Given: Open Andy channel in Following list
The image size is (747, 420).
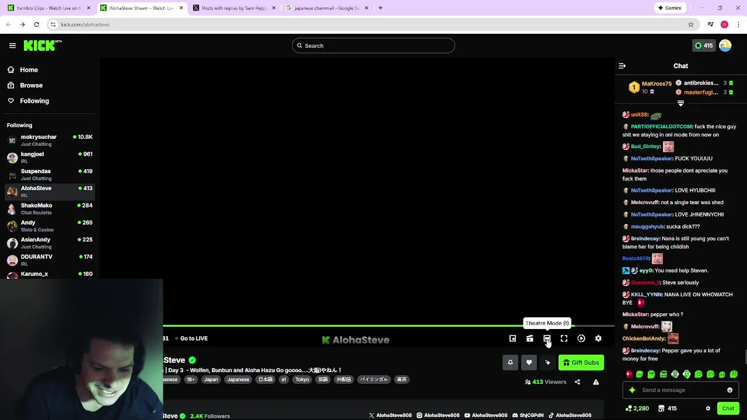Looking at the screenshot, I should (x=49, y=226).
